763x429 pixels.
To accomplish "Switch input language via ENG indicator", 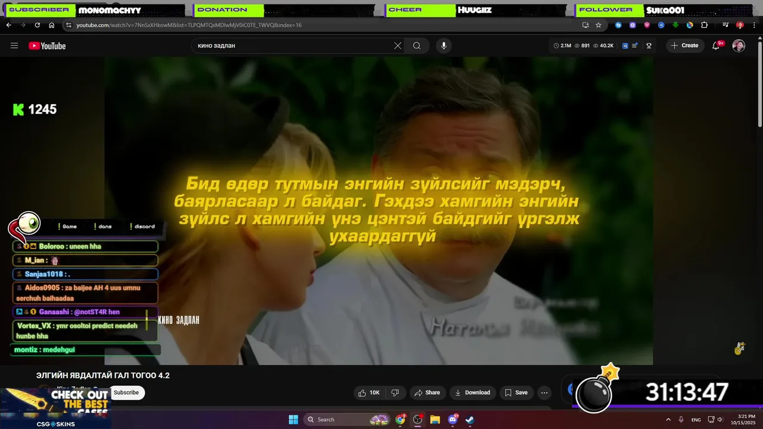I will tap(696, 419).
